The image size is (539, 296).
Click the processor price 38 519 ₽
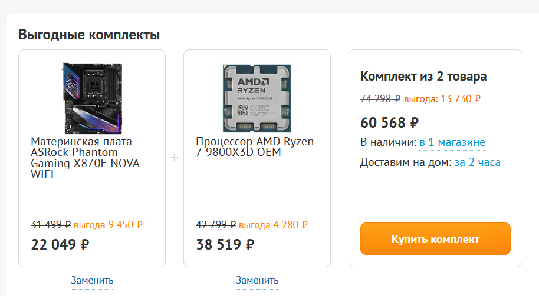tap(225, 244)
